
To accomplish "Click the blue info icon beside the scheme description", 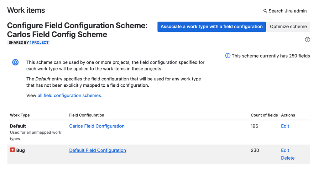I will 15,62.
